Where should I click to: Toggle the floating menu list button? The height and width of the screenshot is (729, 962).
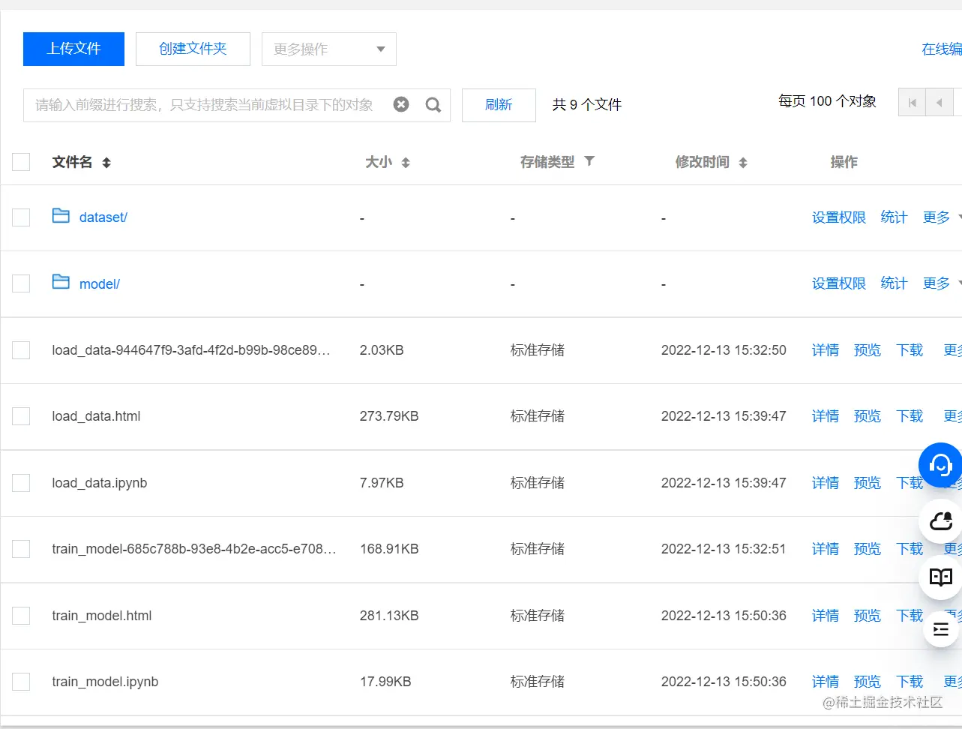[941, 629]
